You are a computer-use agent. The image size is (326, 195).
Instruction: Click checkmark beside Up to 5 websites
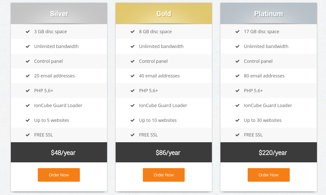tap(28, 120)
